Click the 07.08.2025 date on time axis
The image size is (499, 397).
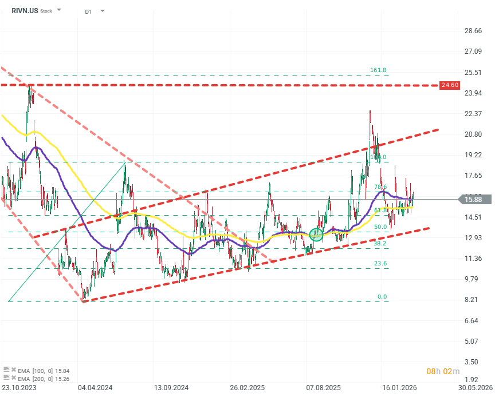coord(323,388)
